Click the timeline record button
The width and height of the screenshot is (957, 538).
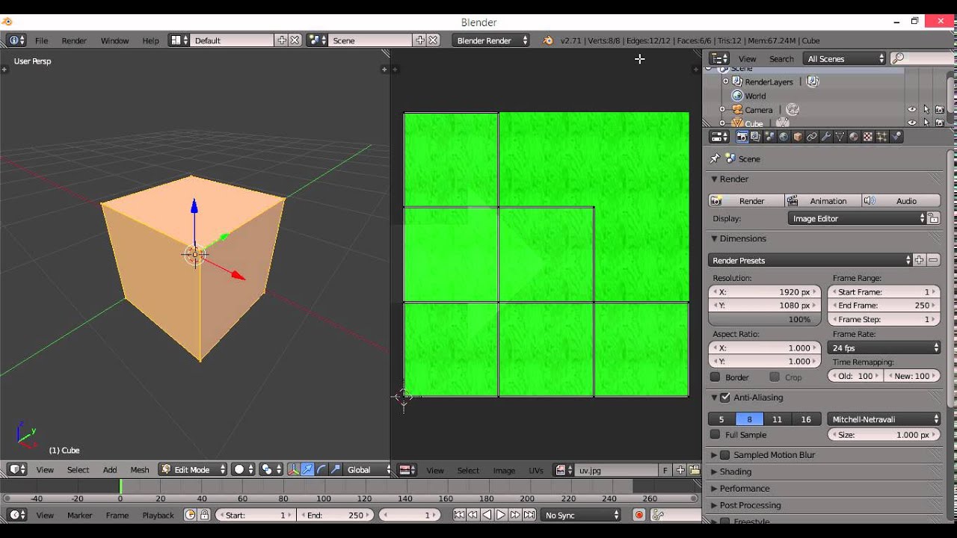click(x=639, y=515)
